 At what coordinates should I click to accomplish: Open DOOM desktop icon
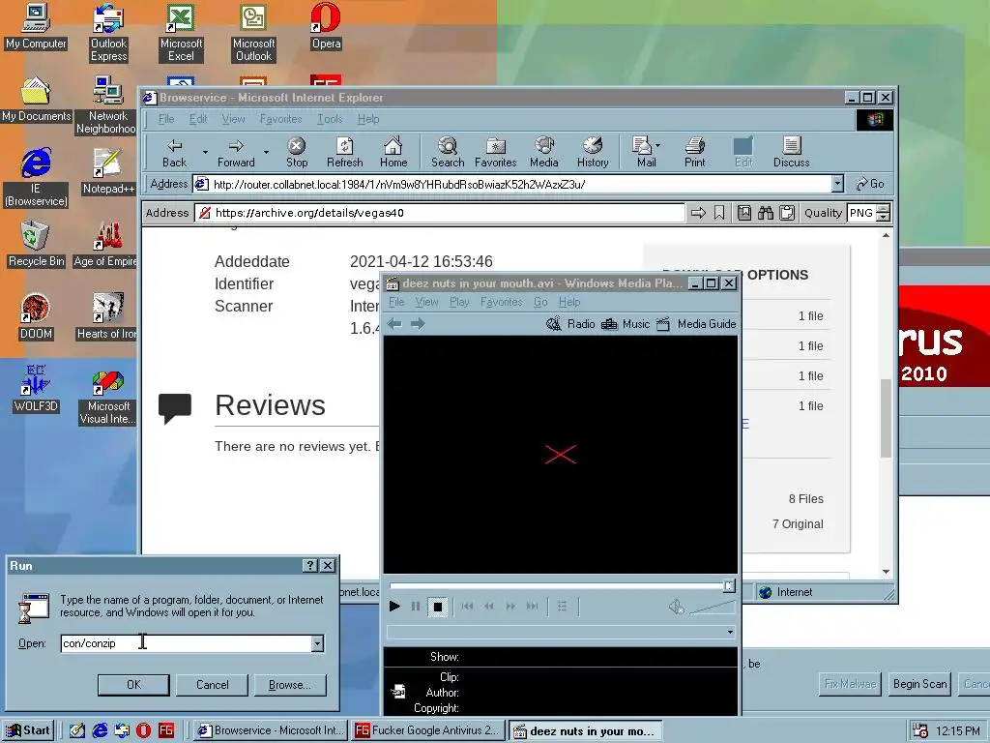36,316
